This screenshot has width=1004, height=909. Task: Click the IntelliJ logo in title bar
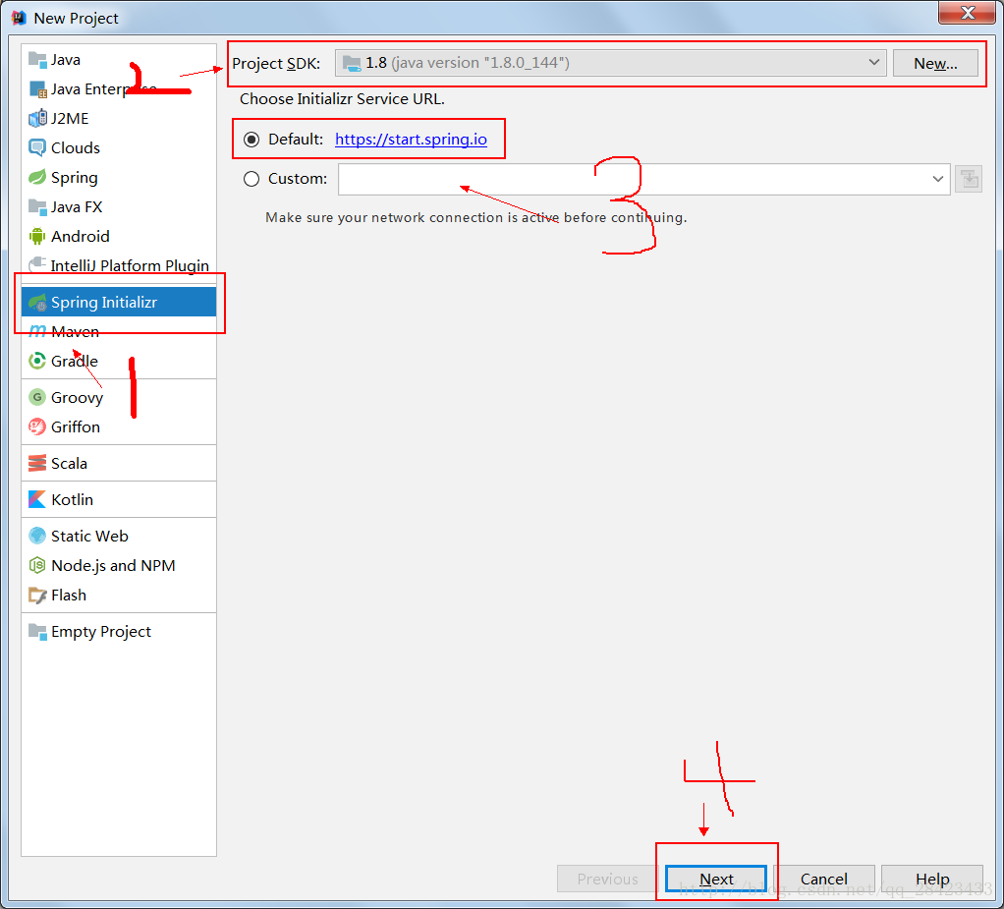(x=19, y=18)
